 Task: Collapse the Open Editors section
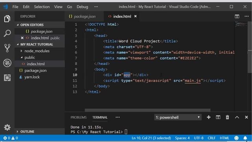pos(18,25)
